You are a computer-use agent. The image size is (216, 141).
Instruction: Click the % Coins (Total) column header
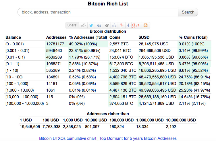click(x=193, y=37)
